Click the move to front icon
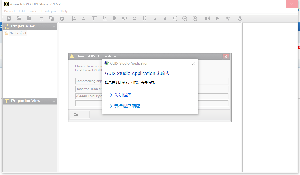This screenshot has width=300, height=175. [x=155, y=18]
